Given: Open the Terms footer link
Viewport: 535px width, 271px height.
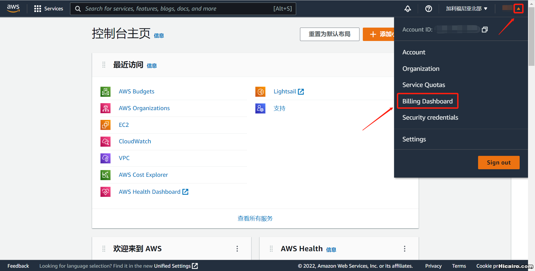Looking at the screenshot, I should pos(459,266).
